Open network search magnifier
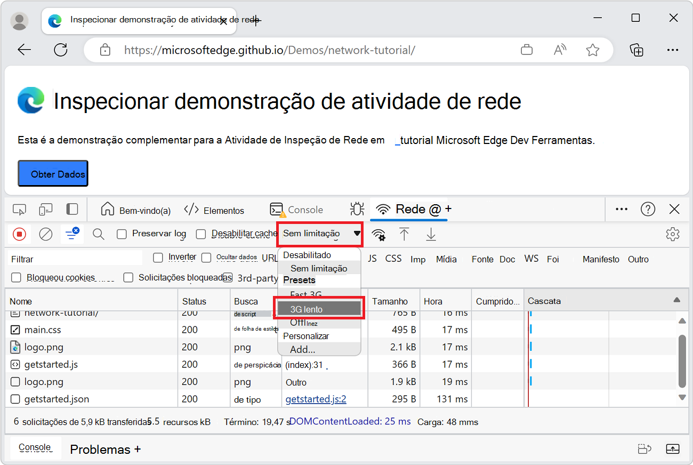Image resolution: width=693 pixels, height=465 pixels. click(x=99, y=234)
